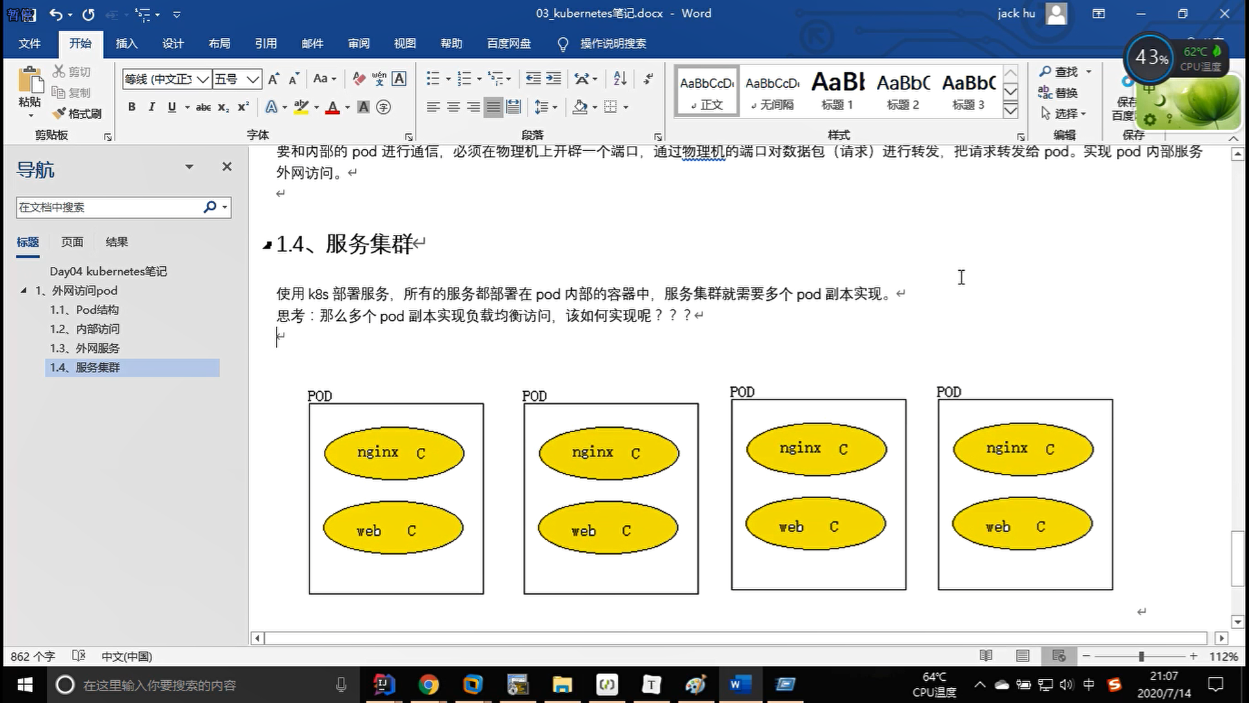Click the 替换 replace button
The height and width of the screenshot is (703, 1249).
[1058, 92]
